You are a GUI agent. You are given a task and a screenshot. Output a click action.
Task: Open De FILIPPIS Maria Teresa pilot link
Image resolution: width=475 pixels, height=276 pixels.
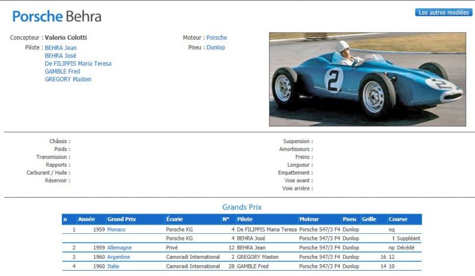(78, 64)
